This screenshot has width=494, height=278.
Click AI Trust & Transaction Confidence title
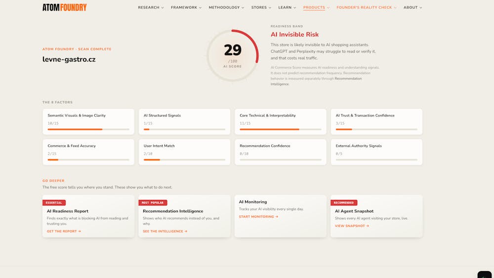tap(365, 116)
